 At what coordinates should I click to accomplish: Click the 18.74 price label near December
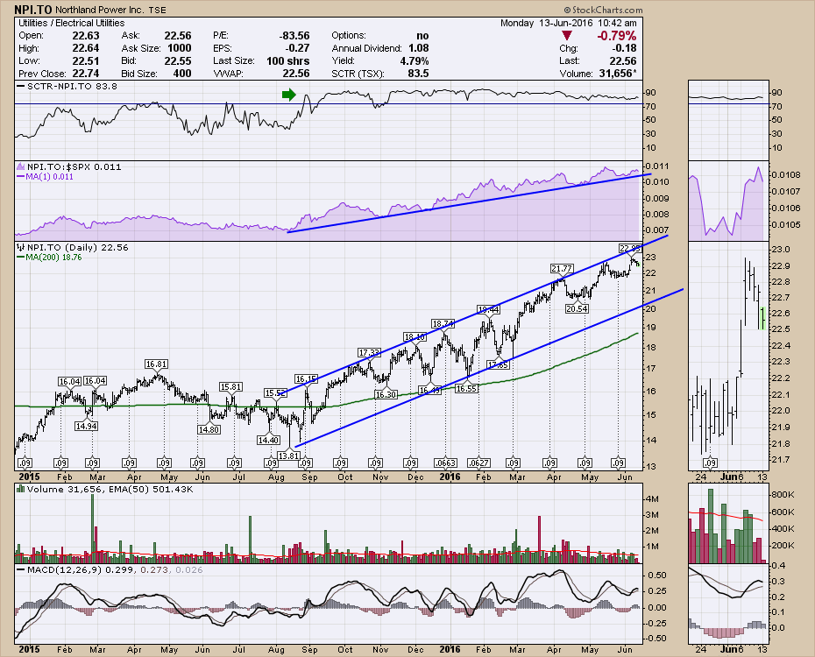click(443, 323)
